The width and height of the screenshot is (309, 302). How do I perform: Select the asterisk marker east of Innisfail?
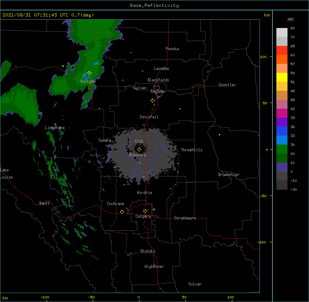coord(180,109)
